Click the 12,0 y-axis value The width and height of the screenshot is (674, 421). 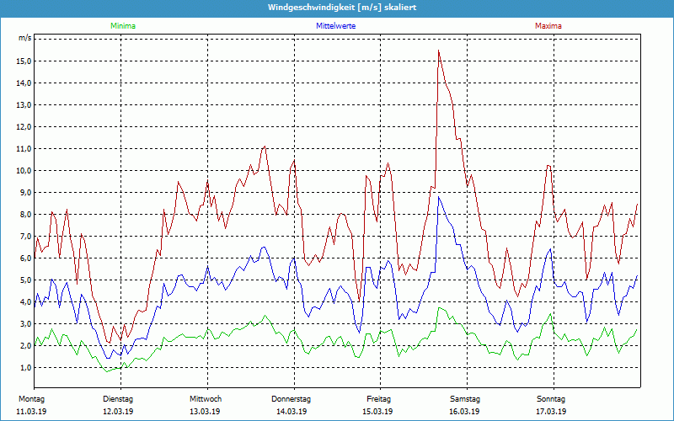24,127
